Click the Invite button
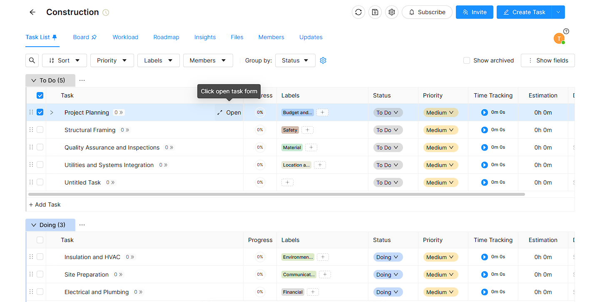The width and height of the screenshot is (602, 302). click(x=474, y=12)
